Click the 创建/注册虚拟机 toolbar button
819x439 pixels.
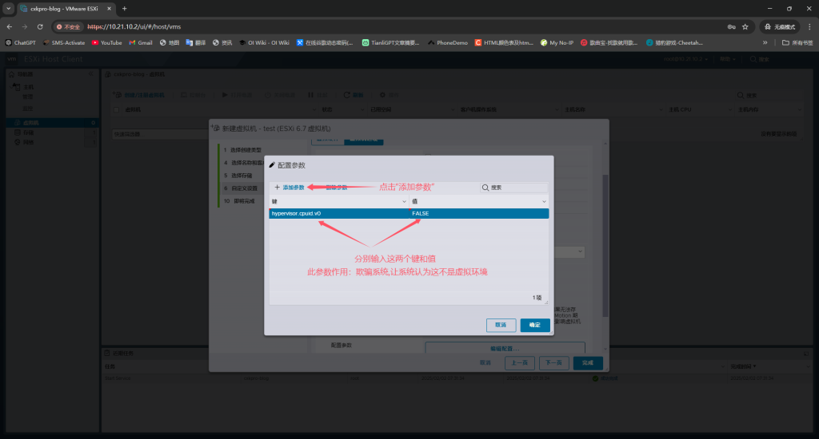139,95
